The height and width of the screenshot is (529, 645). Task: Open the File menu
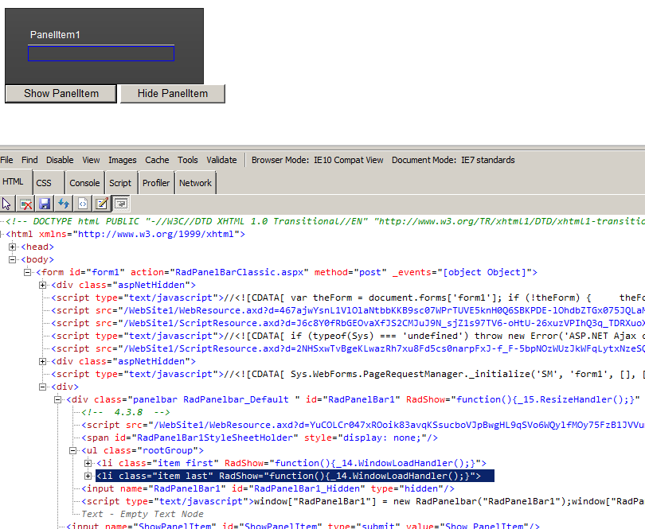click(x=6, y=160)
